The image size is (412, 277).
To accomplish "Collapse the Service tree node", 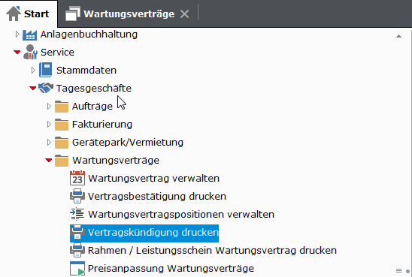I will 17,53.
